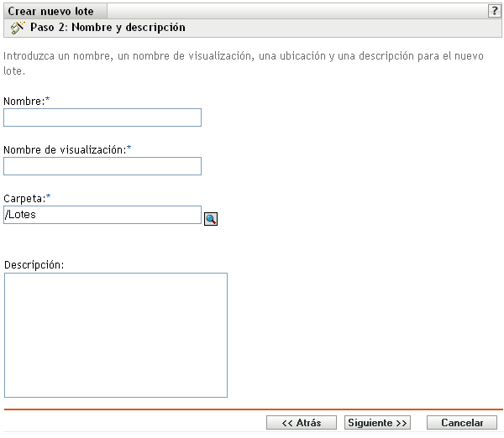Click the asterisk after Nombre de visualización
This screenshot has height=438, width=504.
coord(129,148)
